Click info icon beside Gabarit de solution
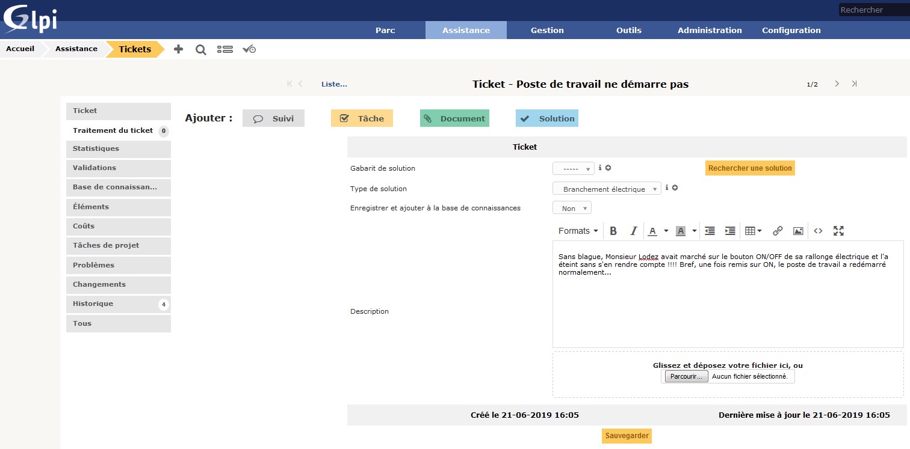The width and height of the screenshot is (910, 449). point(600,168)
